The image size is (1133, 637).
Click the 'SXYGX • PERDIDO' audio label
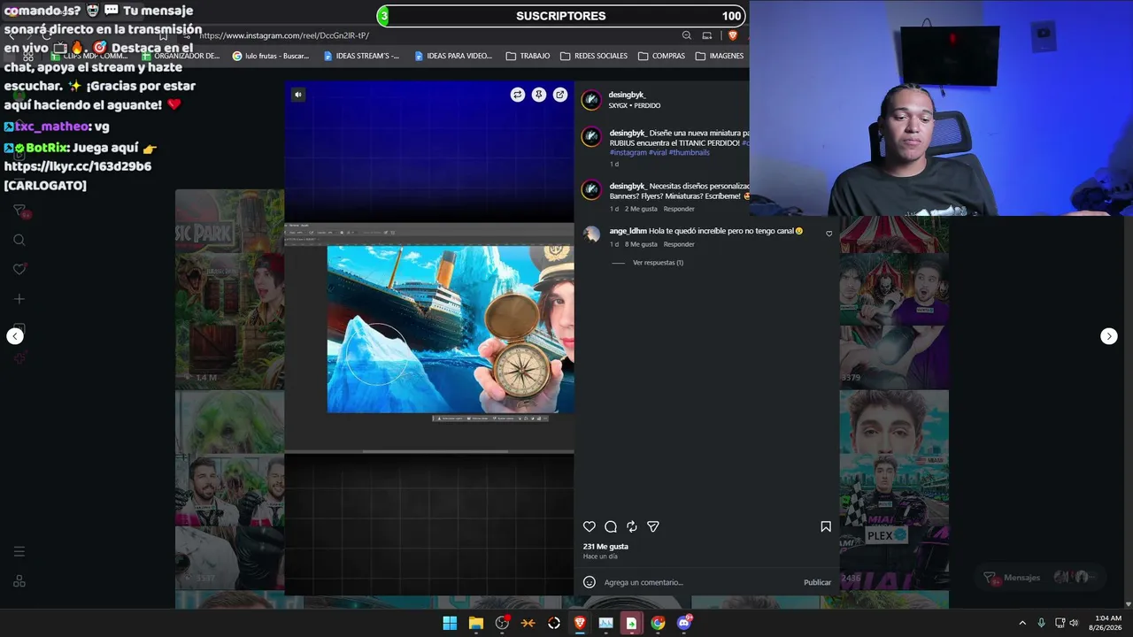click(x=635, y=106)
